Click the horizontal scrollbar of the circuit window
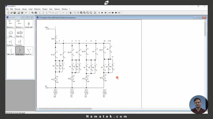 point(65,109)
